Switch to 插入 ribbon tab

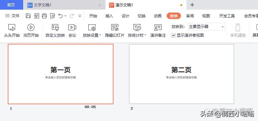(x=109, y=16)
